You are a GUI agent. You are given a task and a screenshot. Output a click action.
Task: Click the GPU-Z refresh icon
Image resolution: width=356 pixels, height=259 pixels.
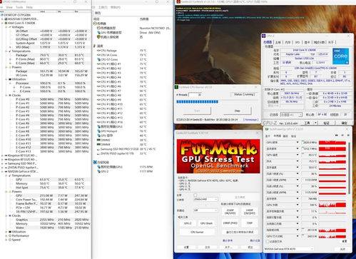[x=342, y=136]
